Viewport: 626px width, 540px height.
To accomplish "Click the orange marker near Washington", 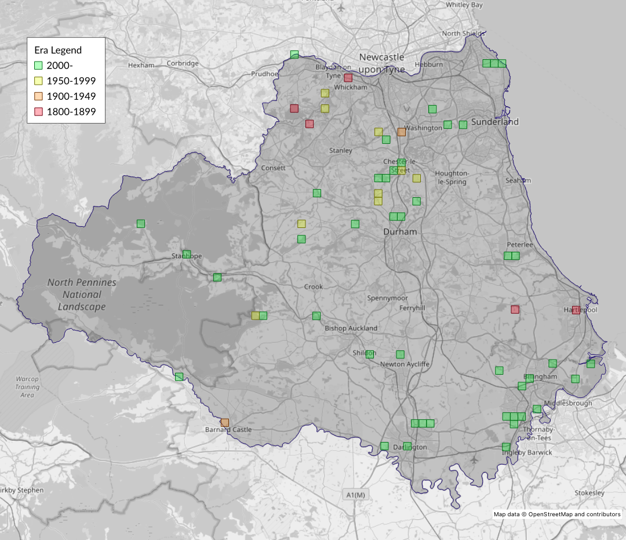I will pos(402,132).
